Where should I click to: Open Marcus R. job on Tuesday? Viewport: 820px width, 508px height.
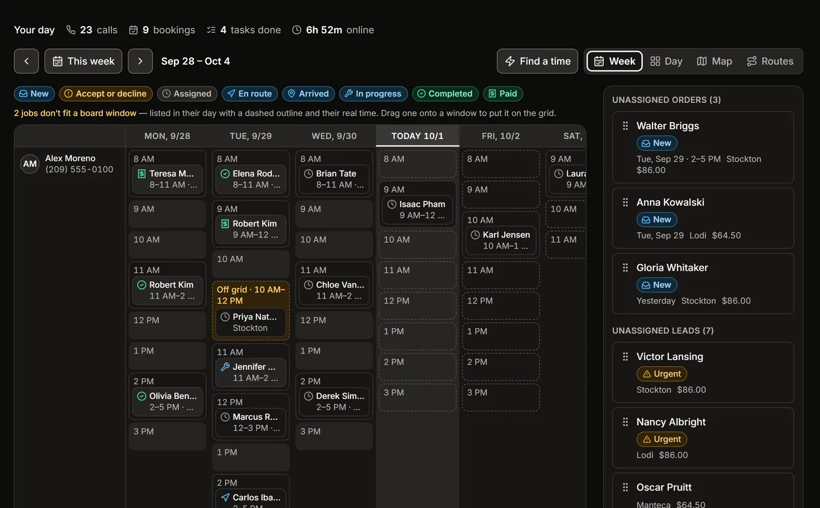pyautogui.click(x=251, y=422)
